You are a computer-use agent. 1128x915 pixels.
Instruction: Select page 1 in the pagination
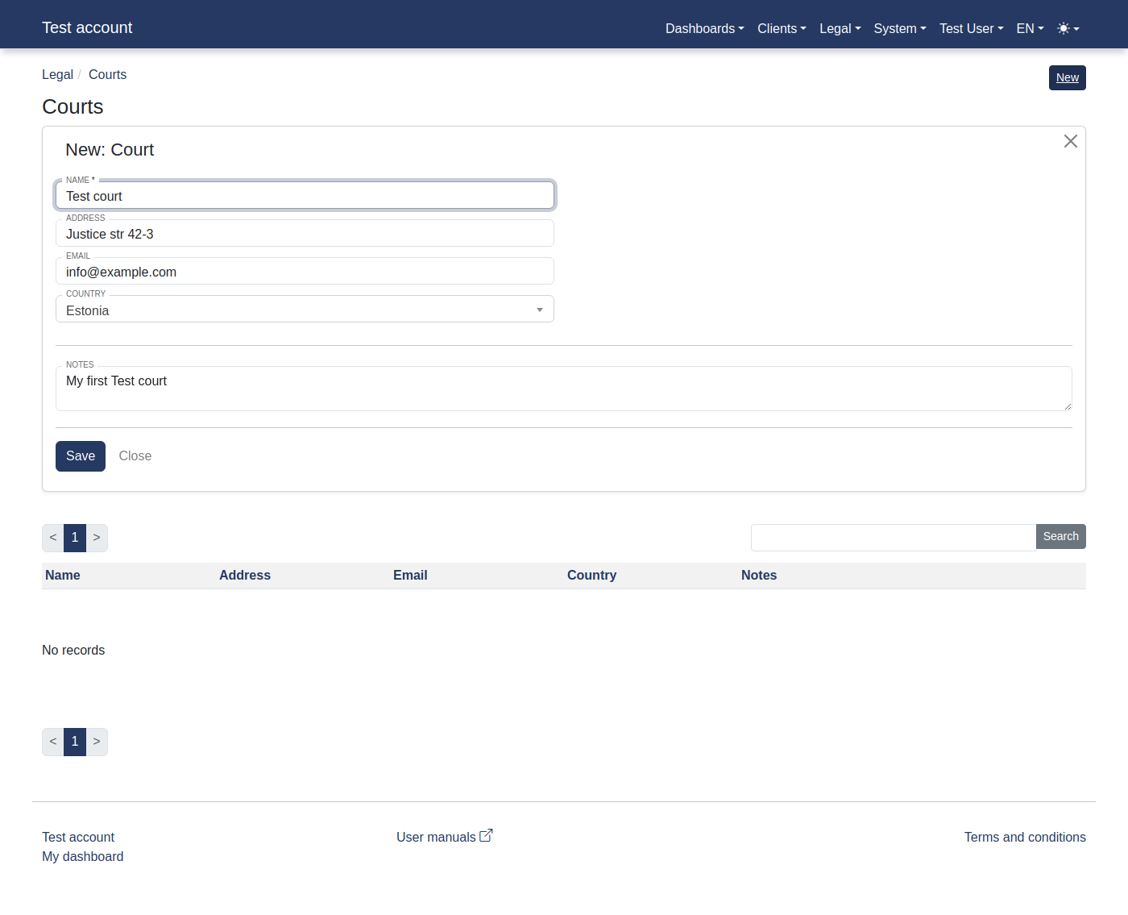pyautogui.click(x=74, y=538)
